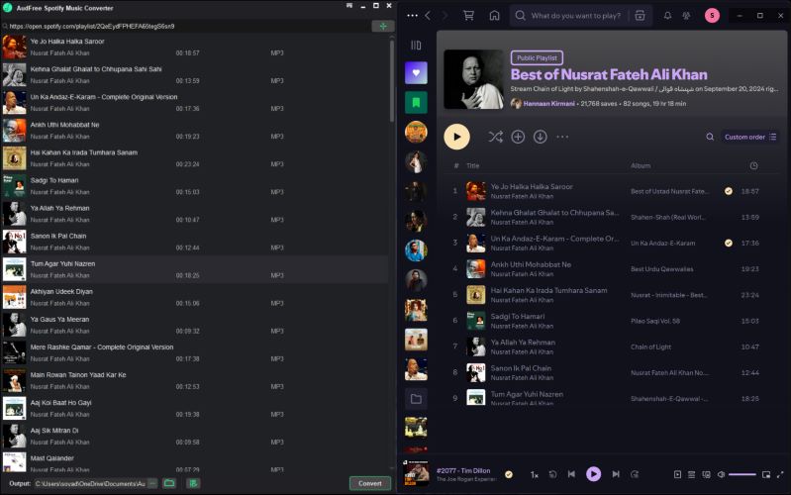Click the AudFree track list scrollbar

[x=392, y=81]
